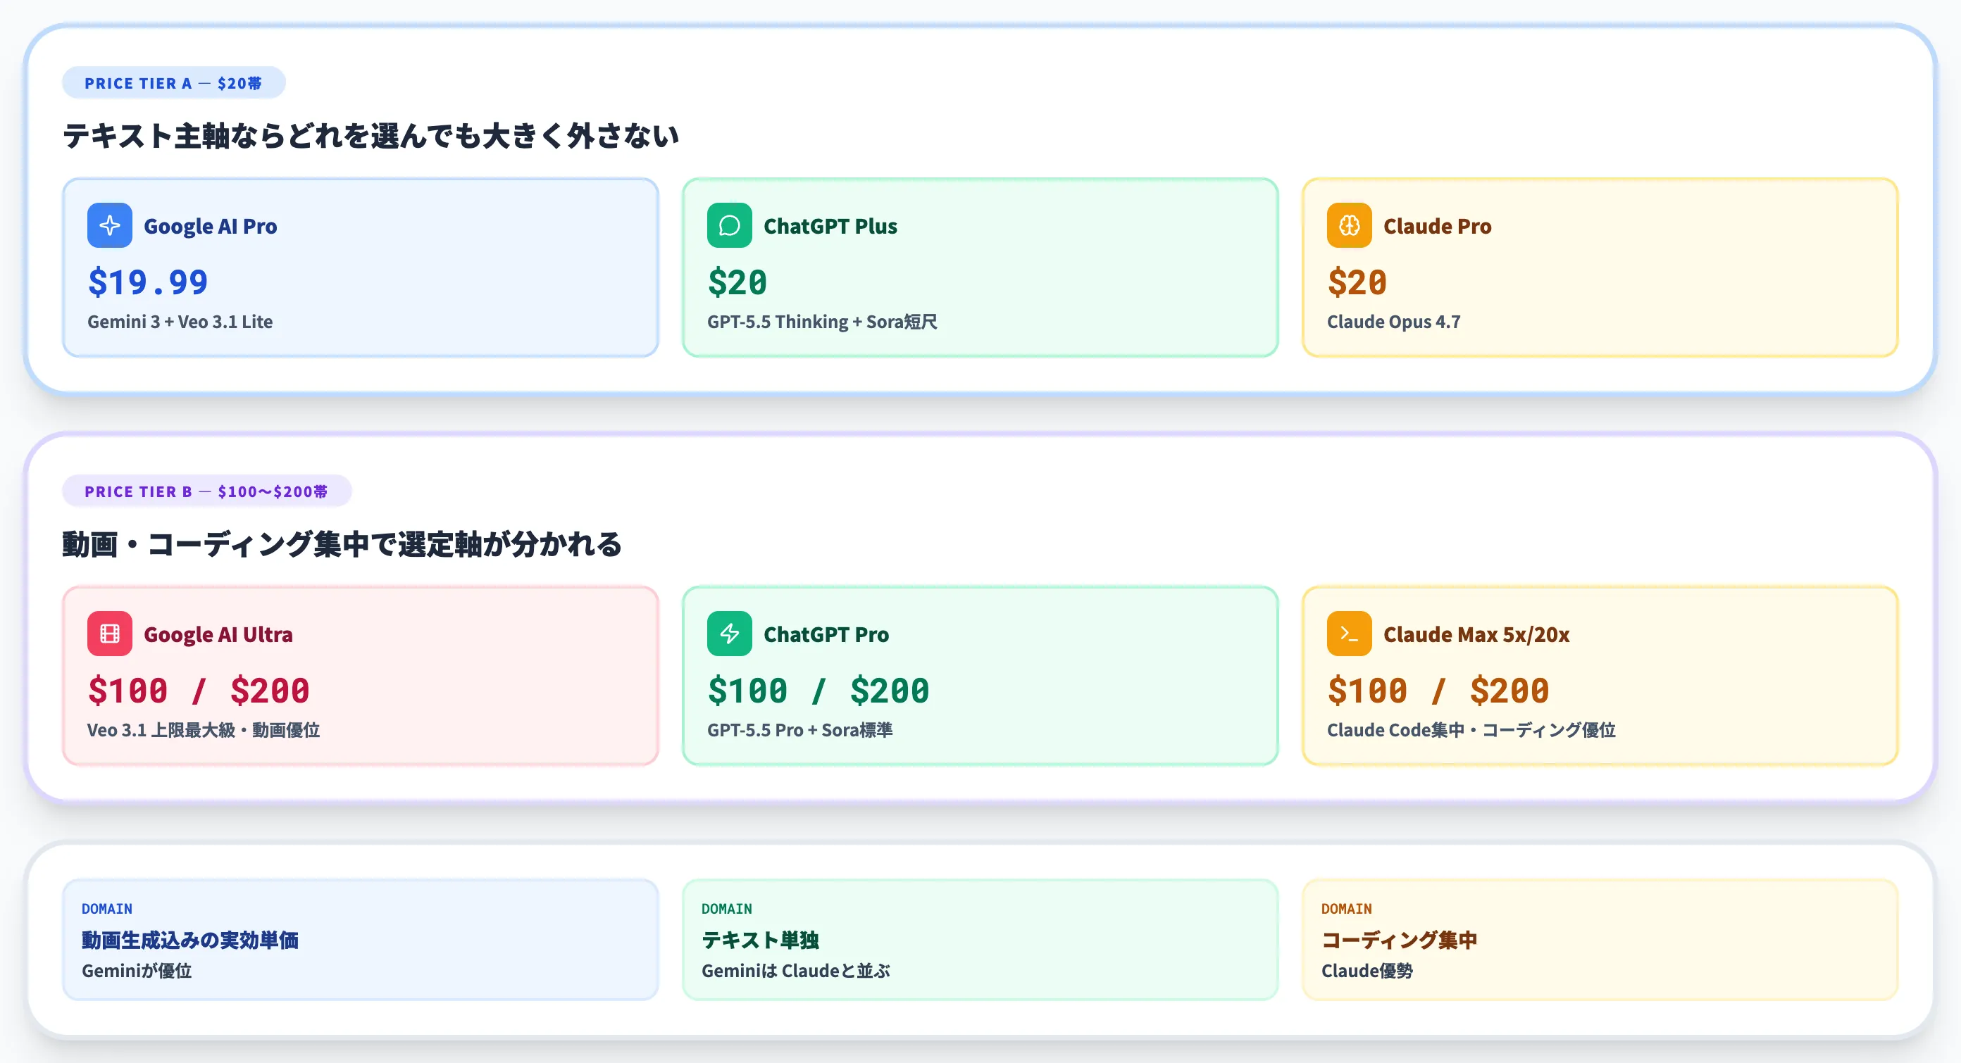This screenshot has height=1063, width=1961.
Task: Click the Claude Max terminal icon
Action: click(x=1349, y=634)
